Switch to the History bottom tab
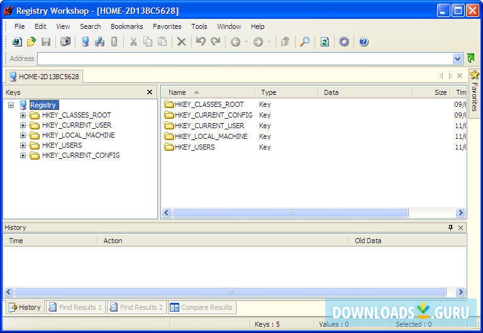 coord(25,307)
